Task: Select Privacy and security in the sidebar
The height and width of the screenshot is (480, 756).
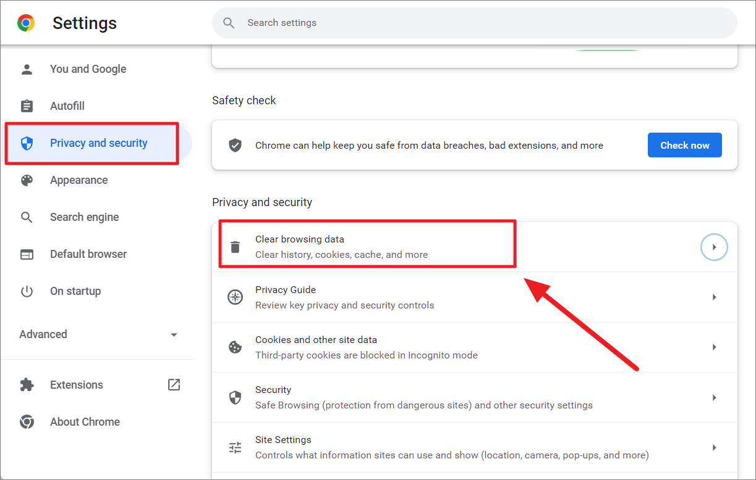Action: tap(99, 143)
